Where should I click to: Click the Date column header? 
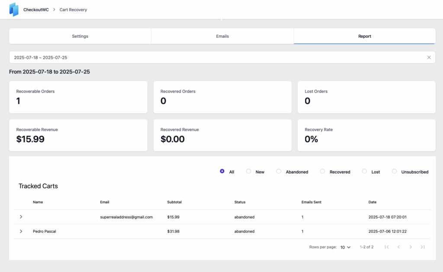coord(372,202)
